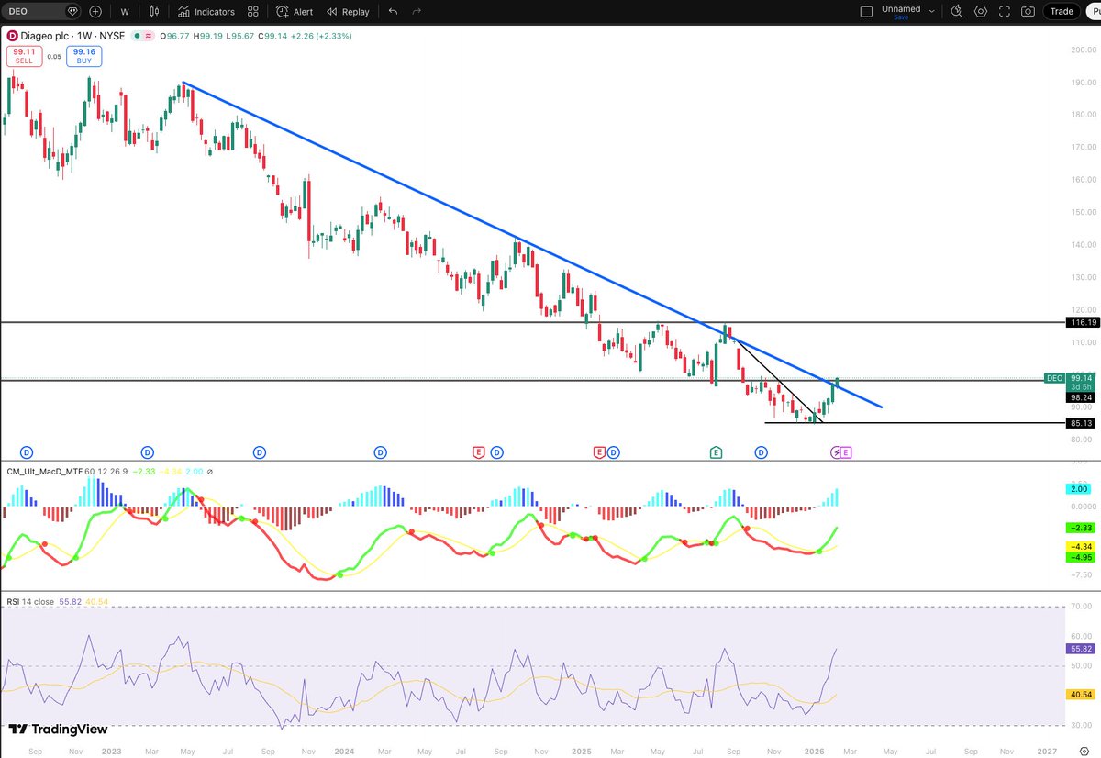Undo the last chart action
This screenshot has width=1101, height=758.
pyautogui.click(x=393, y=12)
